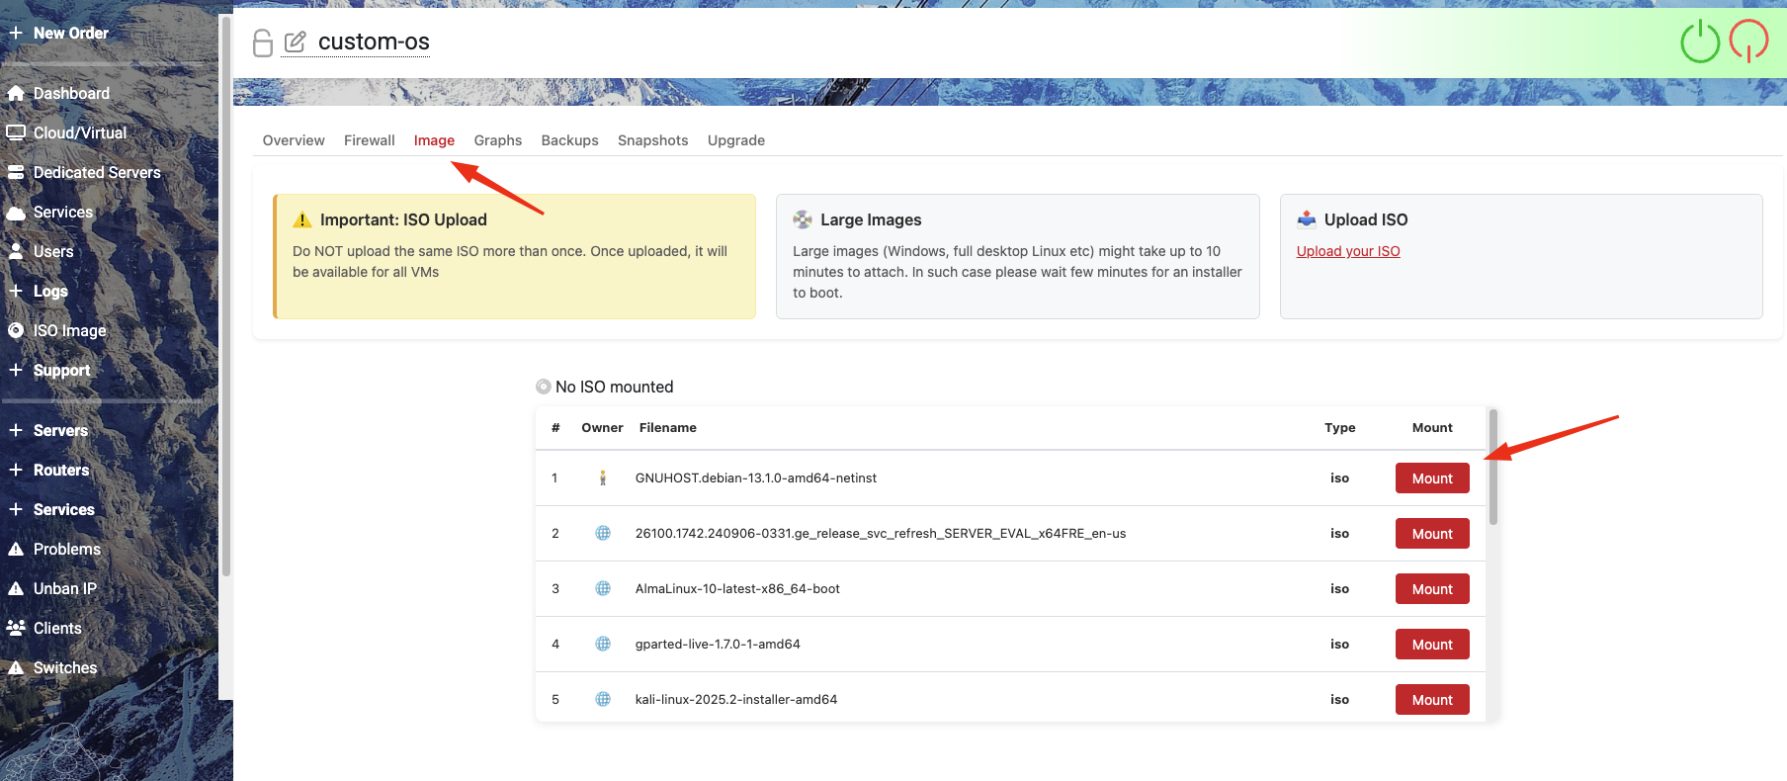Expand the Servers sidebar group
The width and height of the screenshot is (1787, 781).
[x=59, y=430]
